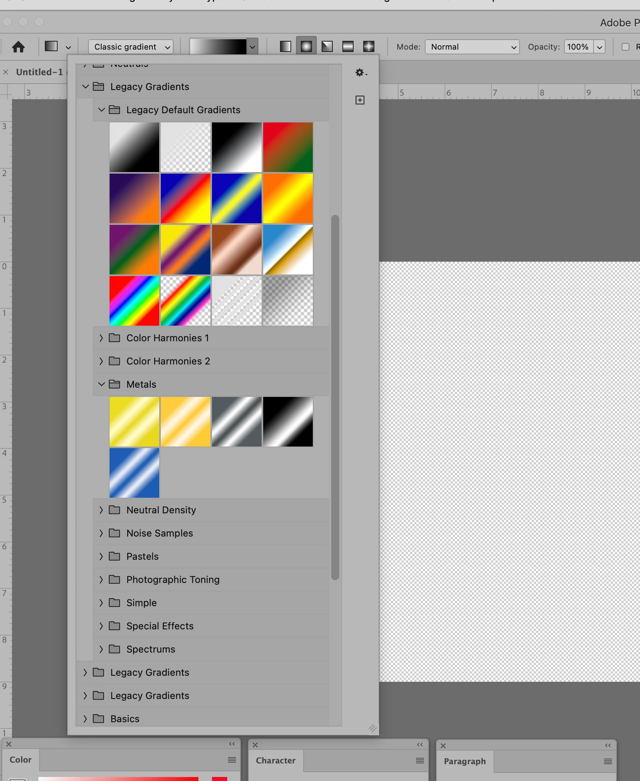This screenshot has width=640, height=781.
Task: Collapse the Character panel with double arrows
Action: [420, 745]
